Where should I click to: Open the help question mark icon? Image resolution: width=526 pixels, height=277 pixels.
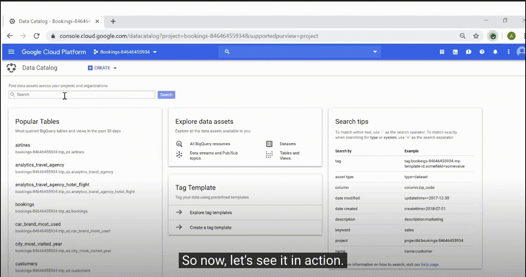coord(482,52)
